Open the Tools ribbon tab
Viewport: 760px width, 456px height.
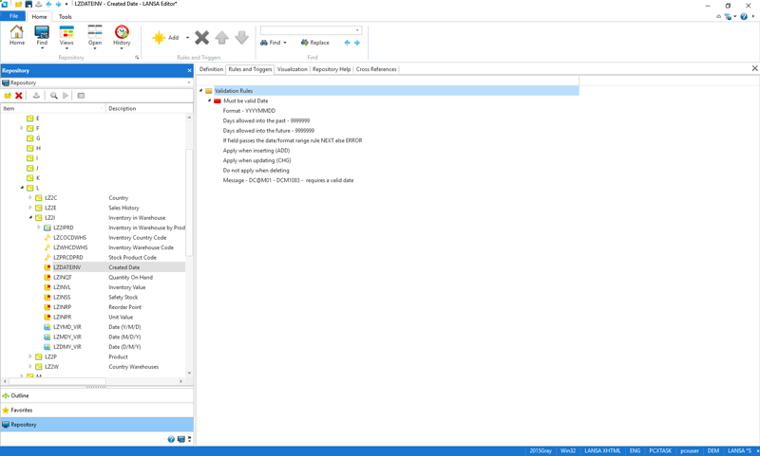[65, 16]
